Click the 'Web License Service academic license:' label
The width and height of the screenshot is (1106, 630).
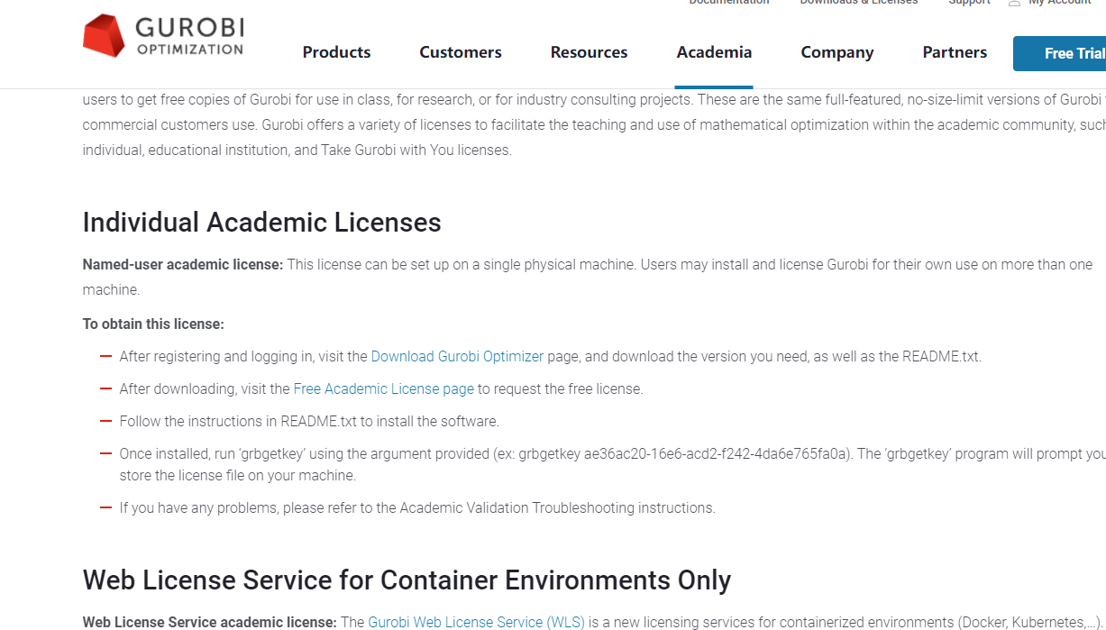click(x=210, y=622)
